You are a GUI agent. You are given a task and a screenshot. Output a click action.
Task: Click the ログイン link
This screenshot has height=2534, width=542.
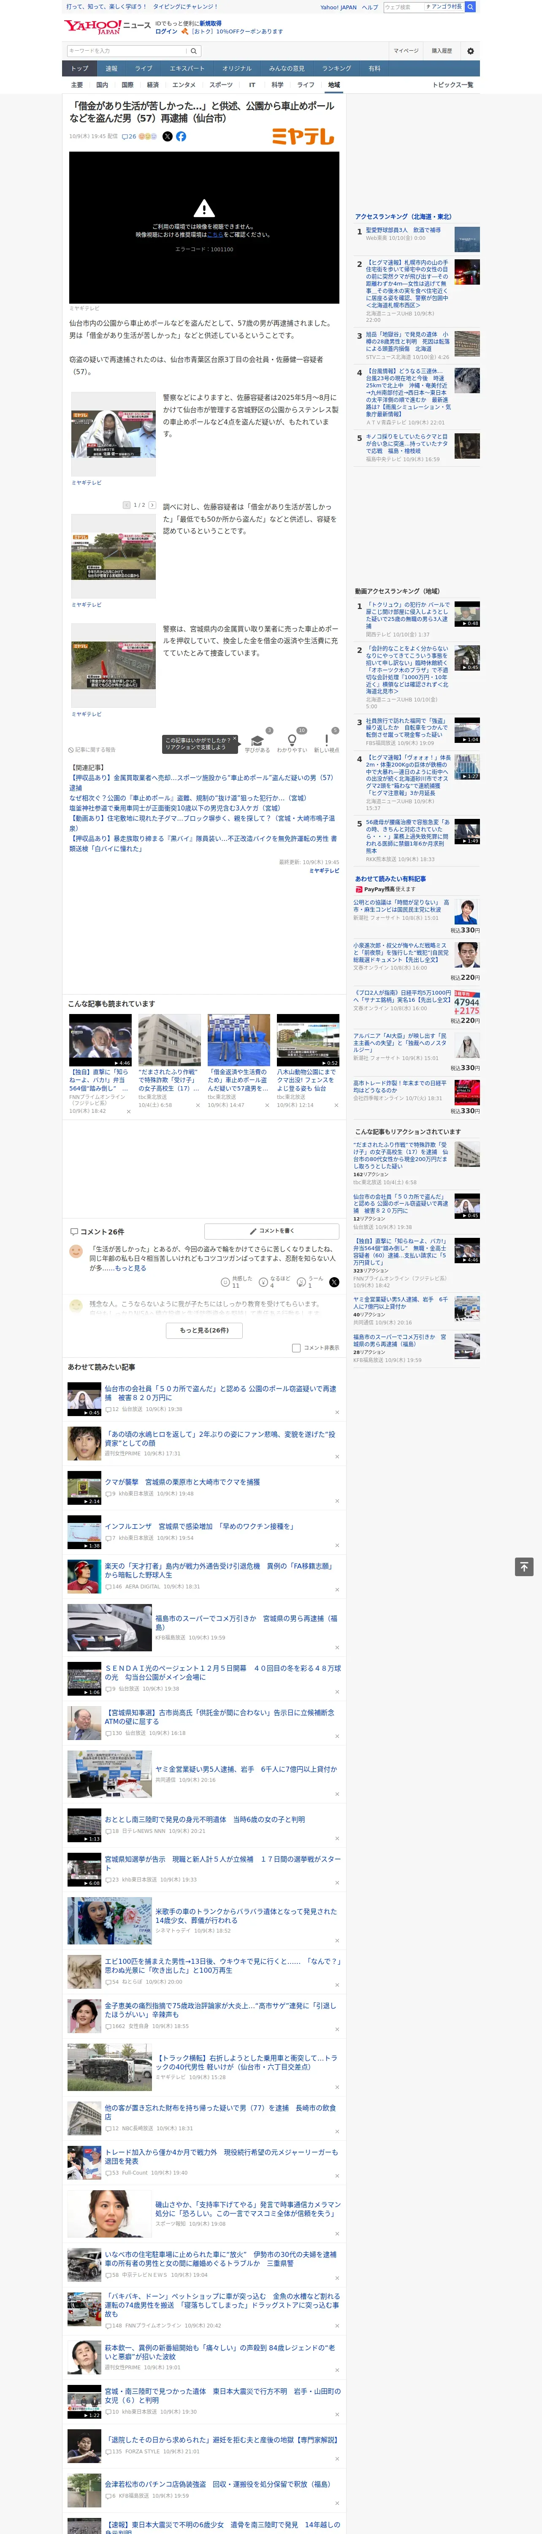pyautogui.click(x=166, y=32)
